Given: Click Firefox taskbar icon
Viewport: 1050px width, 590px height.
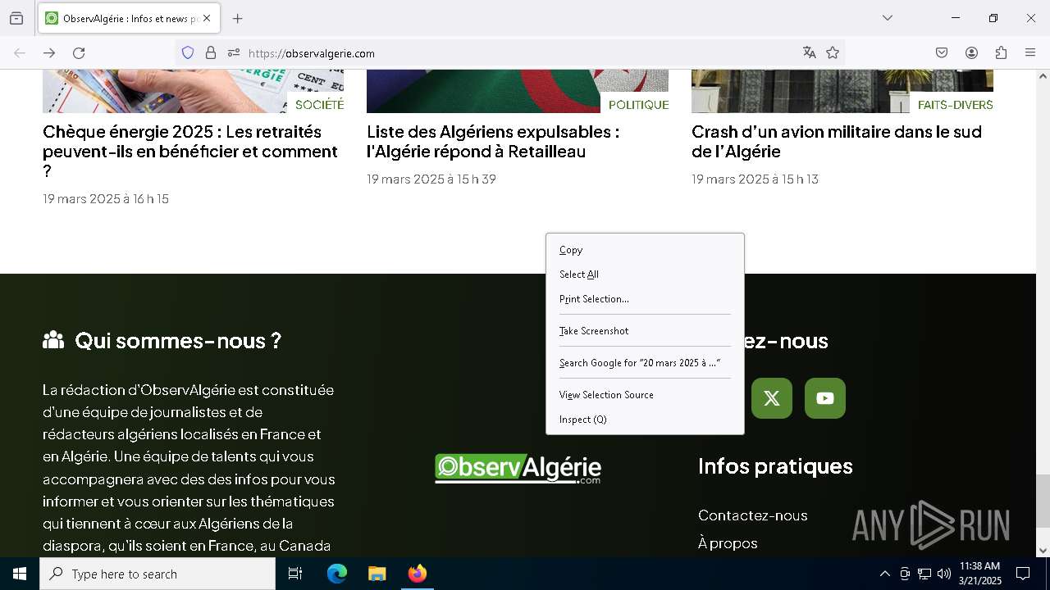Looking at the screenshot, I should 418,574.
